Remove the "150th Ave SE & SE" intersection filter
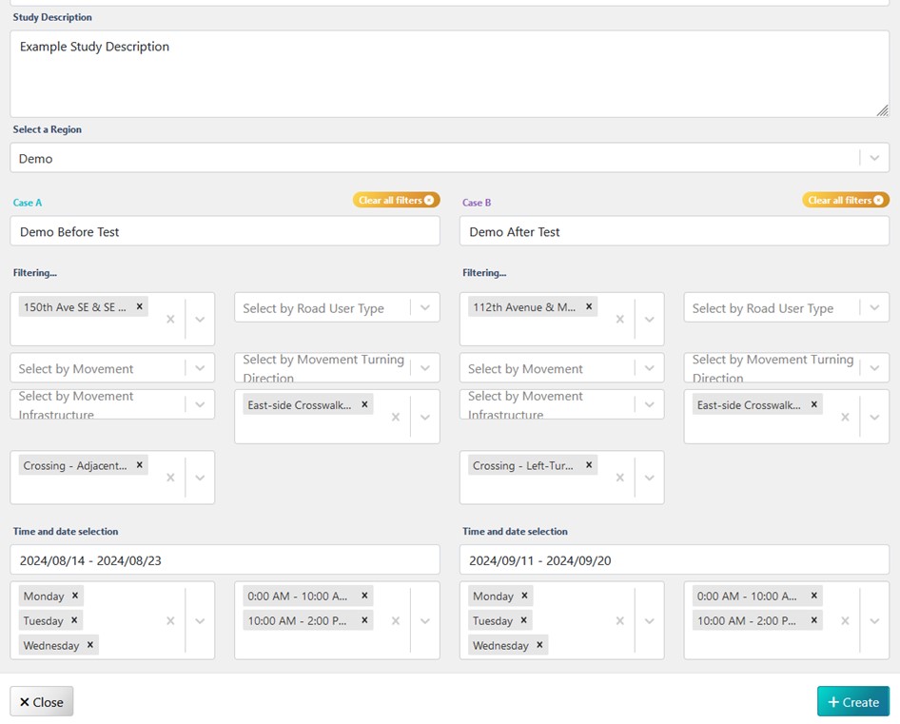Screen dimensions: 900x724 pyautogui.click(x=138, y=306)
